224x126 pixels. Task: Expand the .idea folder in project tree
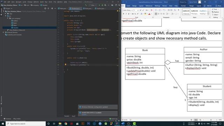[x=6, y=14]
